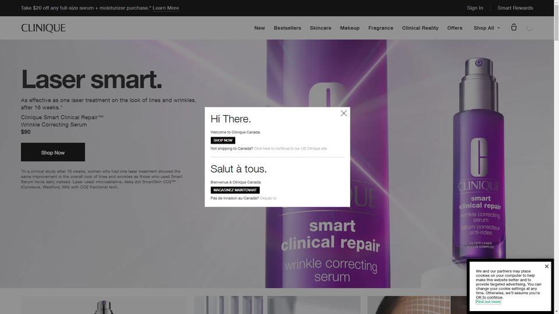Click the page vertical scrollbar

coord(557,157)
